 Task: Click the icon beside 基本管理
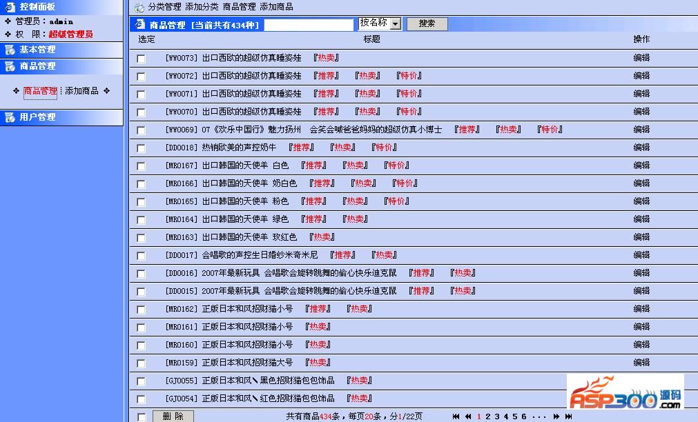pos(10,50)
